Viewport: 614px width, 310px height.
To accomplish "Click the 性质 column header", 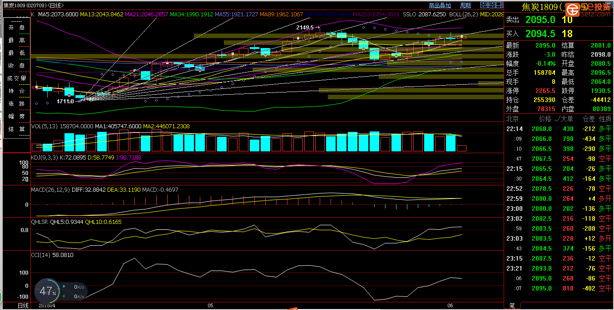I will click(x=605, y=119).
